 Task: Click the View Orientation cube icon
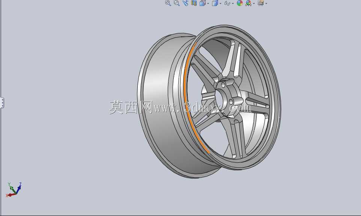pos(203,3)
